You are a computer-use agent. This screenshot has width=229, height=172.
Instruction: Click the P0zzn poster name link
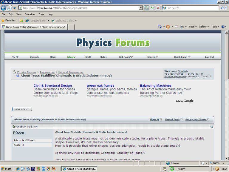click(x=18, y=133)
